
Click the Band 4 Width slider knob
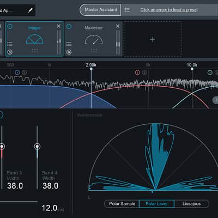(37, 147)
